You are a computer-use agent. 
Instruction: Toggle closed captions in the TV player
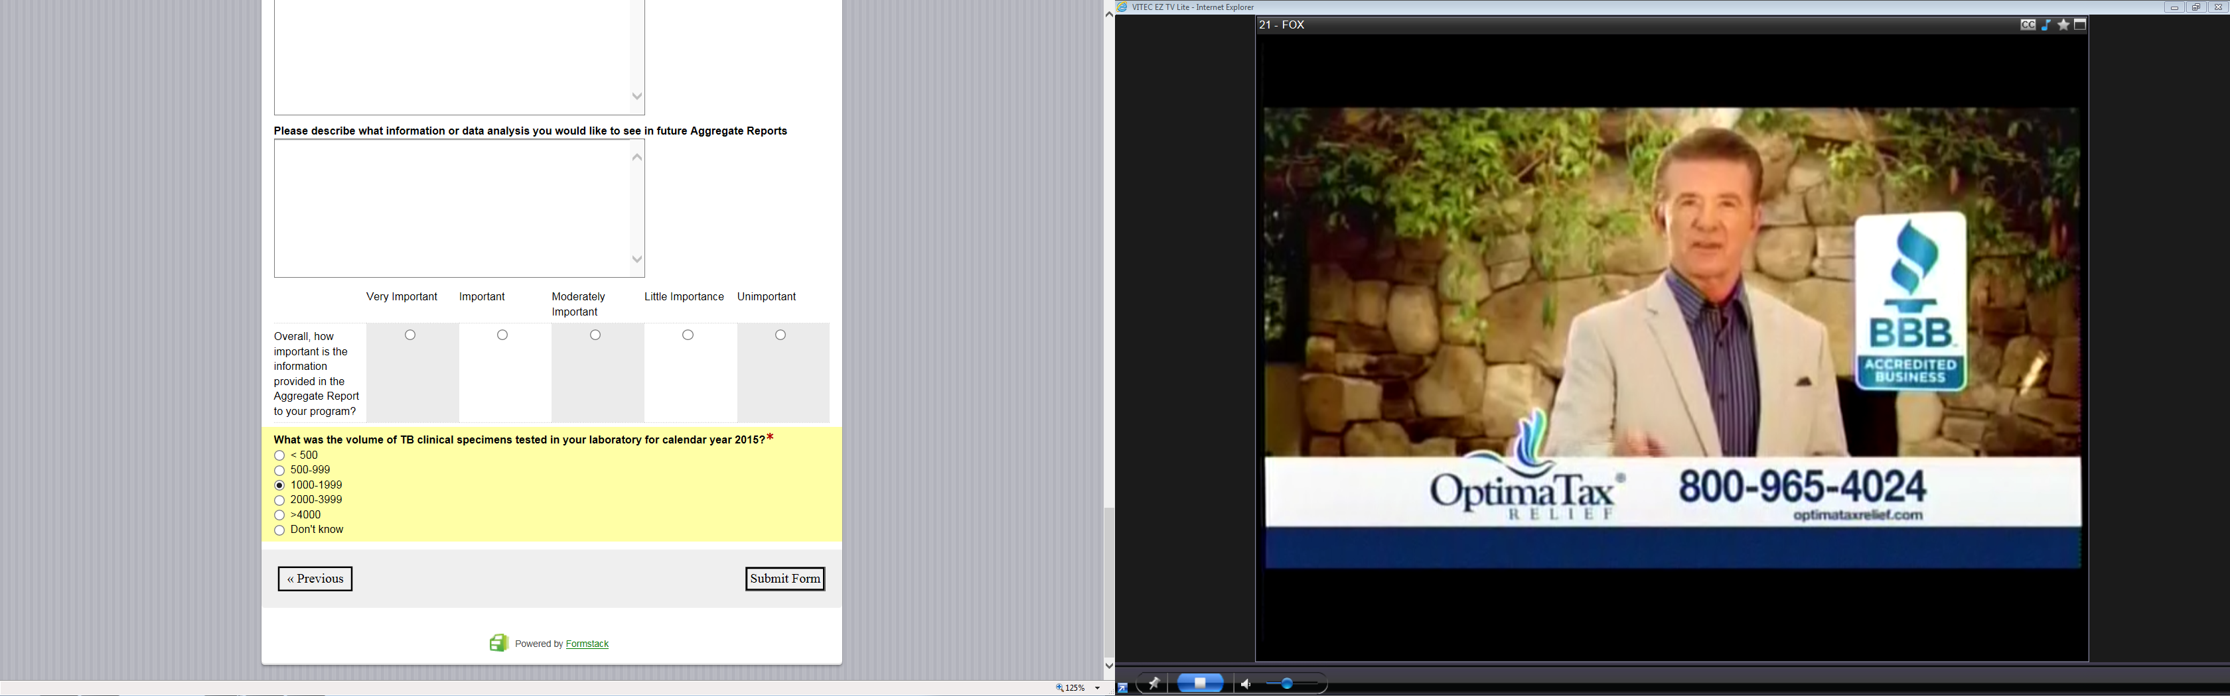[2028, 25]
